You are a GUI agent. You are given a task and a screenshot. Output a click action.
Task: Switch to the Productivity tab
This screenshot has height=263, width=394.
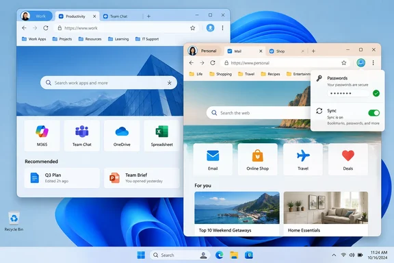click(x=75, y=16)
